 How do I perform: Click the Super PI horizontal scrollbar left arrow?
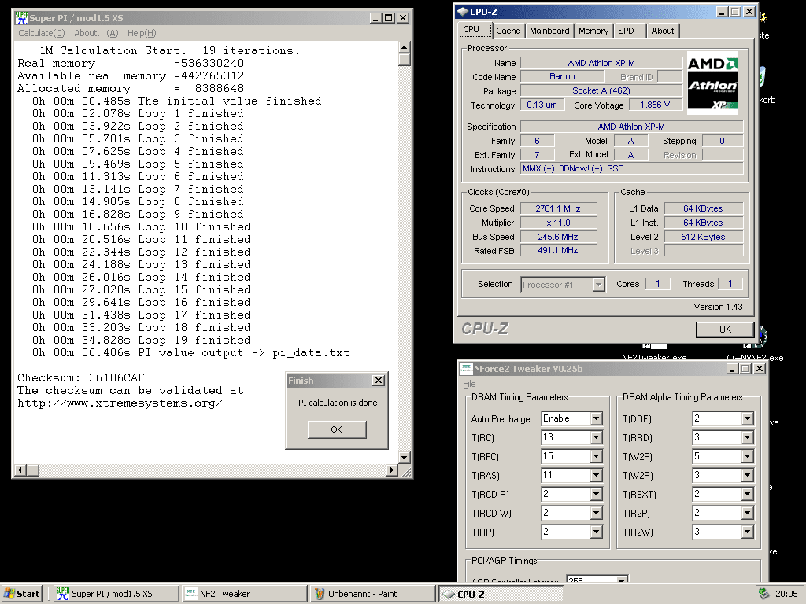(x=20, y=470)
